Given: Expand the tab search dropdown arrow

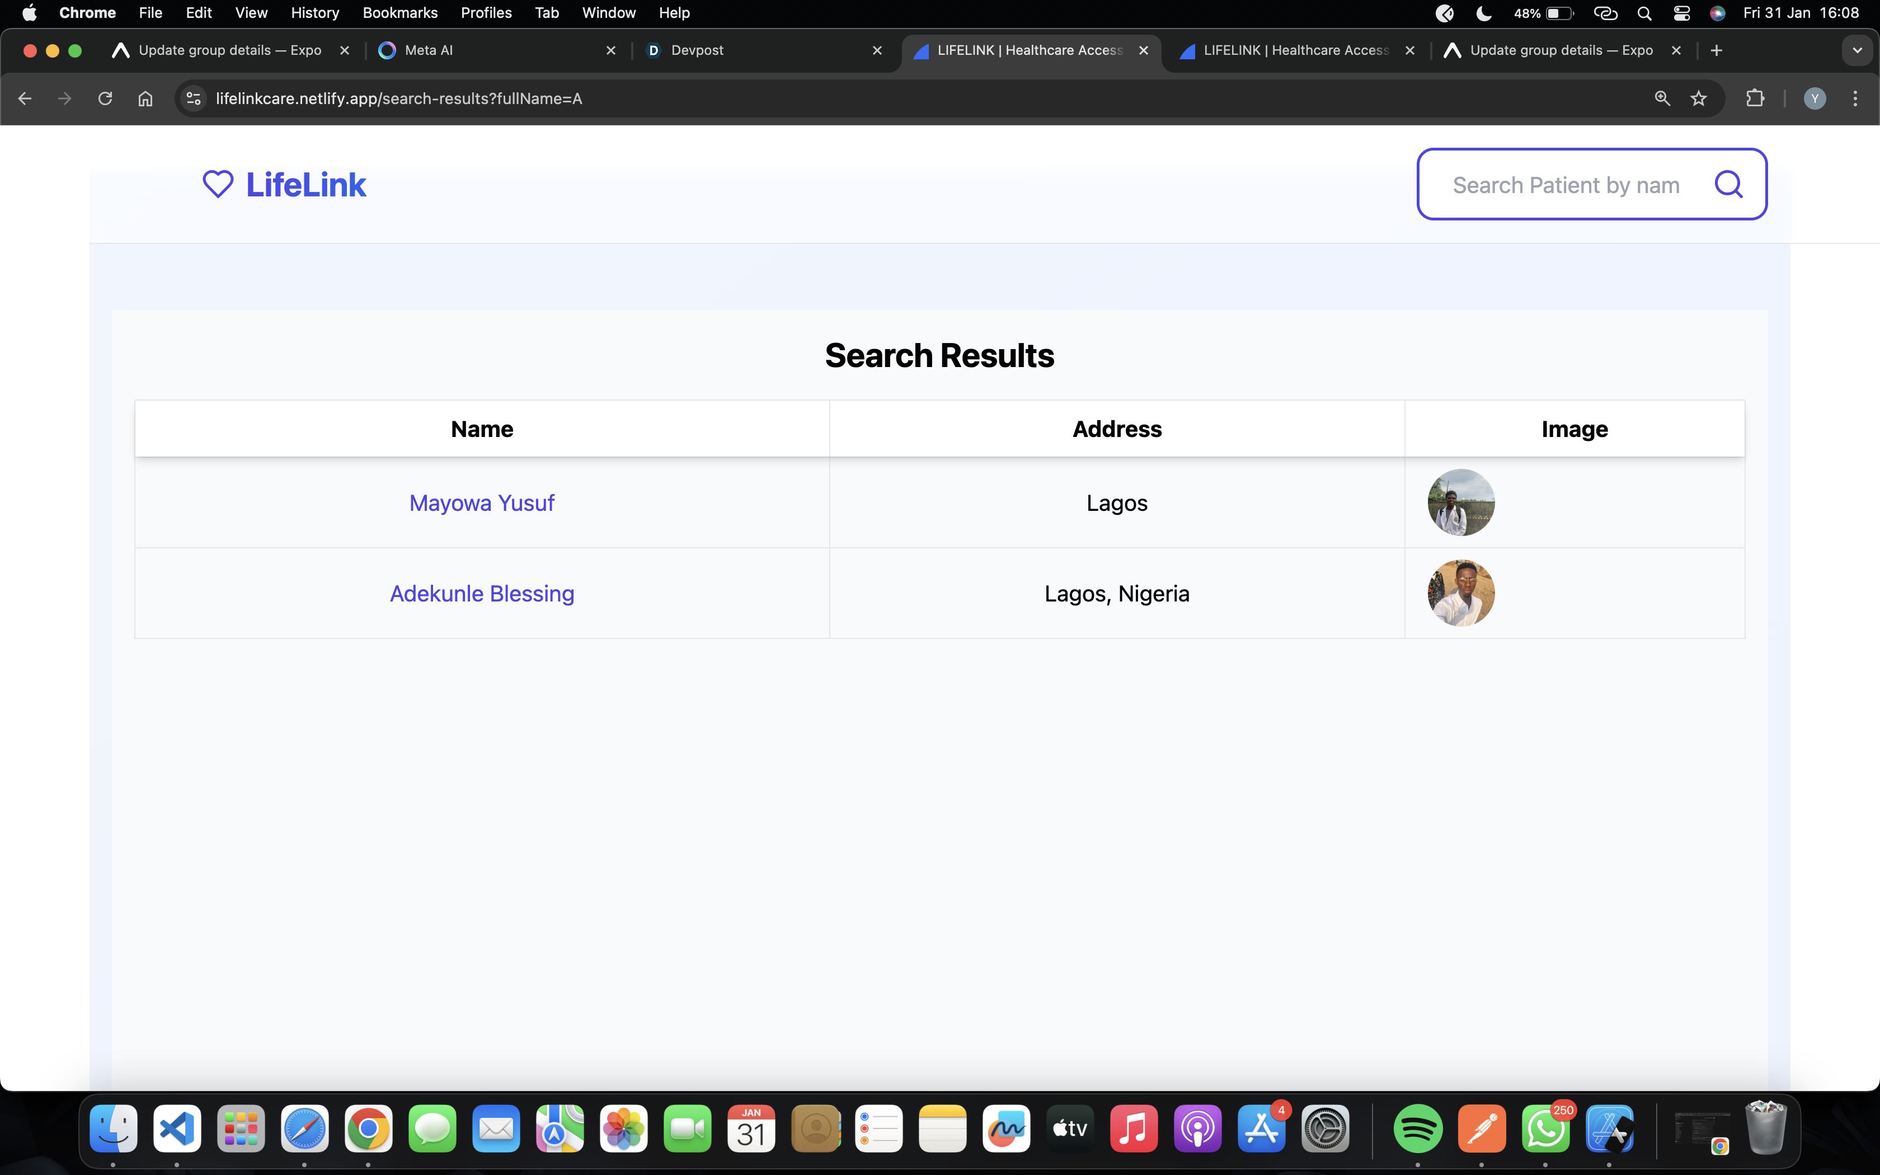Looking at the screenshot, I should click(x=1856, y=50).
